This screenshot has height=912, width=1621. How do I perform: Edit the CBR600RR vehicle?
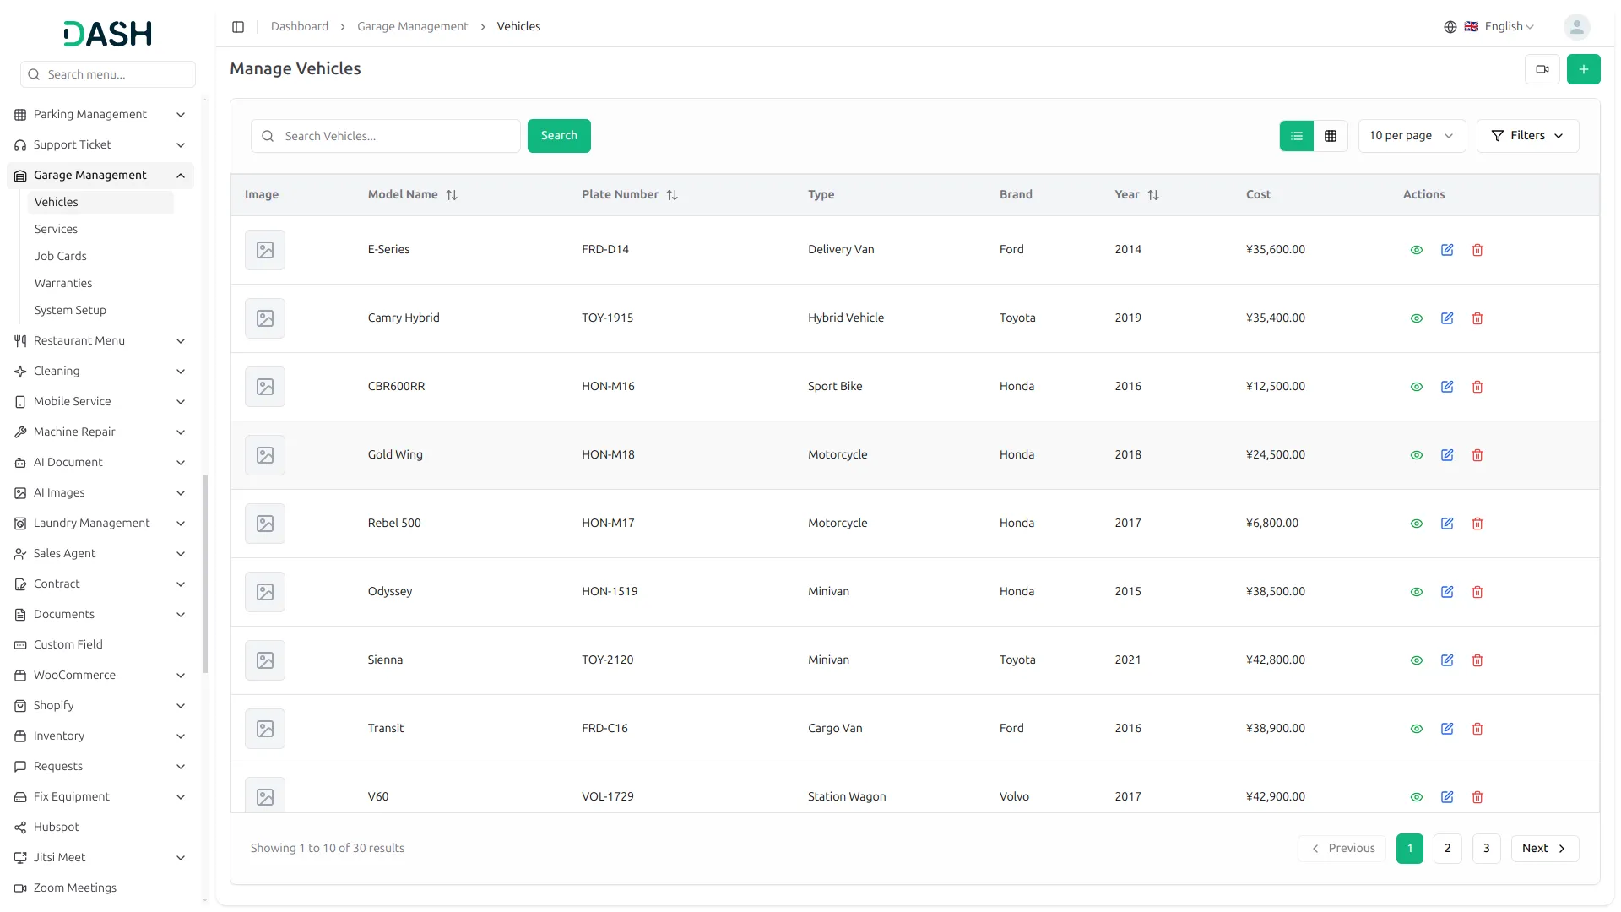click(x=1447, y=387)
